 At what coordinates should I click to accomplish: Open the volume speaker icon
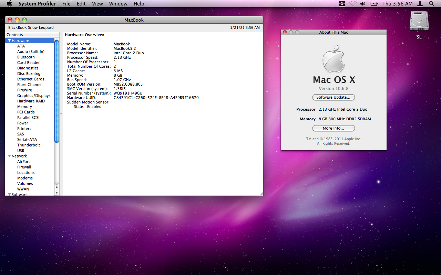point(363,3)
